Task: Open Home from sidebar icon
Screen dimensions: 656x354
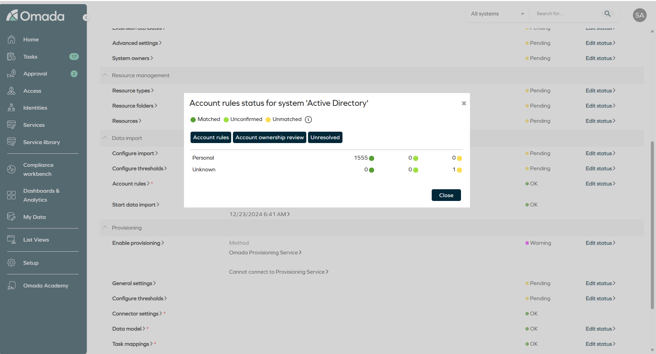Action: [x=11, y=39]
